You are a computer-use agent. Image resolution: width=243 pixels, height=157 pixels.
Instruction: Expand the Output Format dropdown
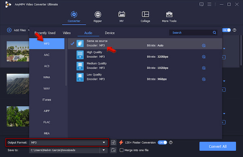pyautogui.click(x=104, y=142)
